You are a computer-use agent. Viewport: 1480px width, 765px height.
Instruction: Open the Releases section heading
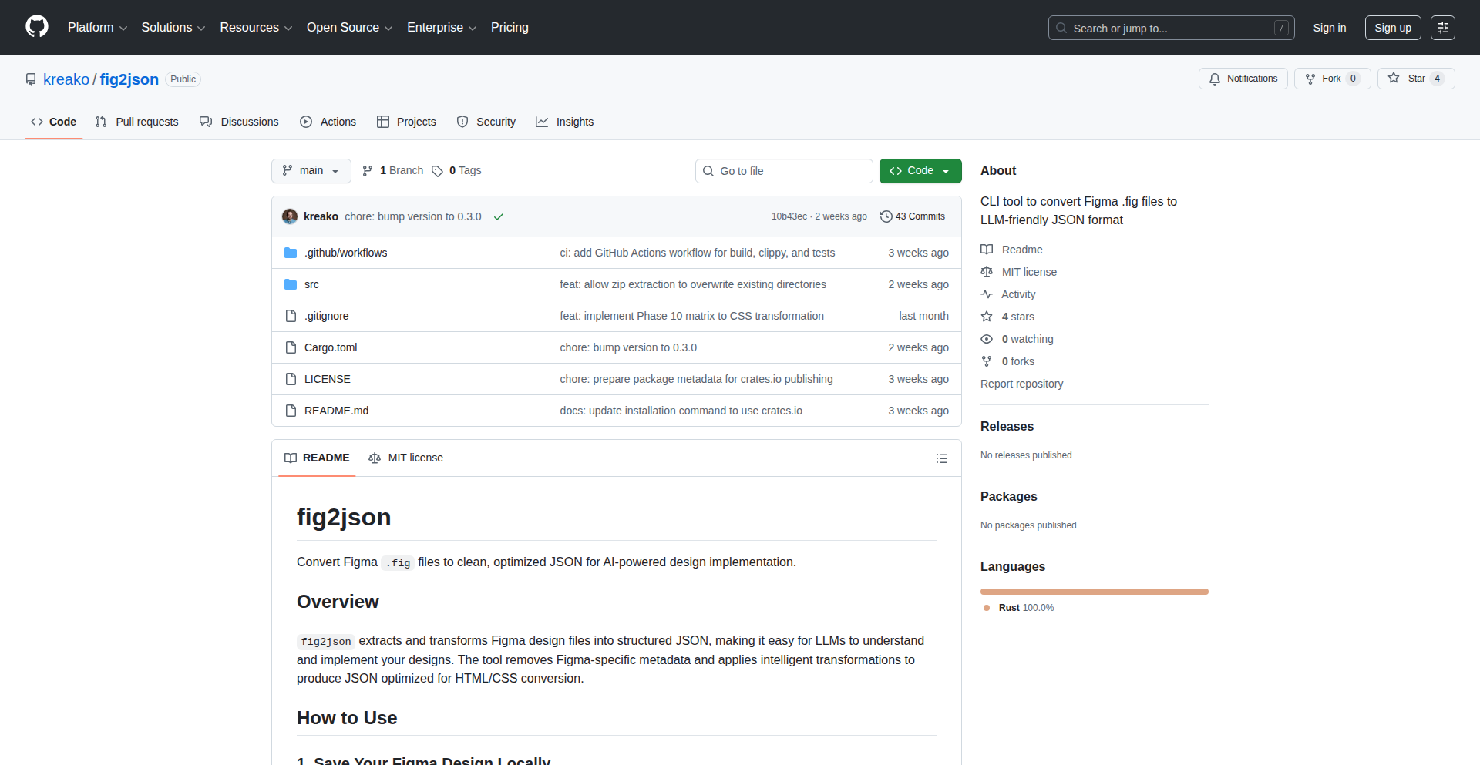coord(1007,426)
